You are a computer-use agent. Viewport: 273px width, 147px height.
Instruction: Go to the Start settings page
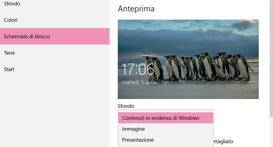(9, 69)
